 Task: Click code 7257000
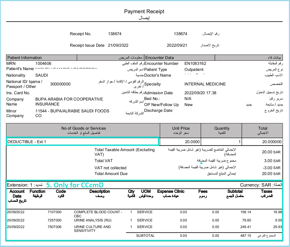pos(54,220)
